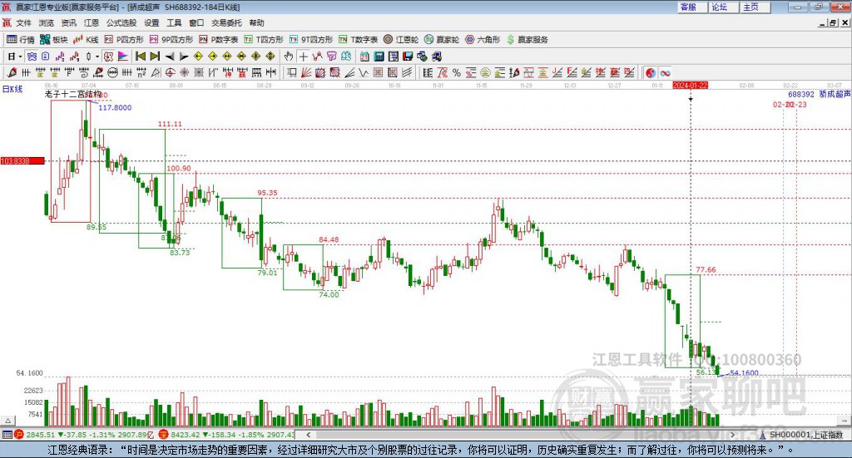Select the Gann fan lines tool
The width and height of the screenshot is (852, 458).
point(306,72)
